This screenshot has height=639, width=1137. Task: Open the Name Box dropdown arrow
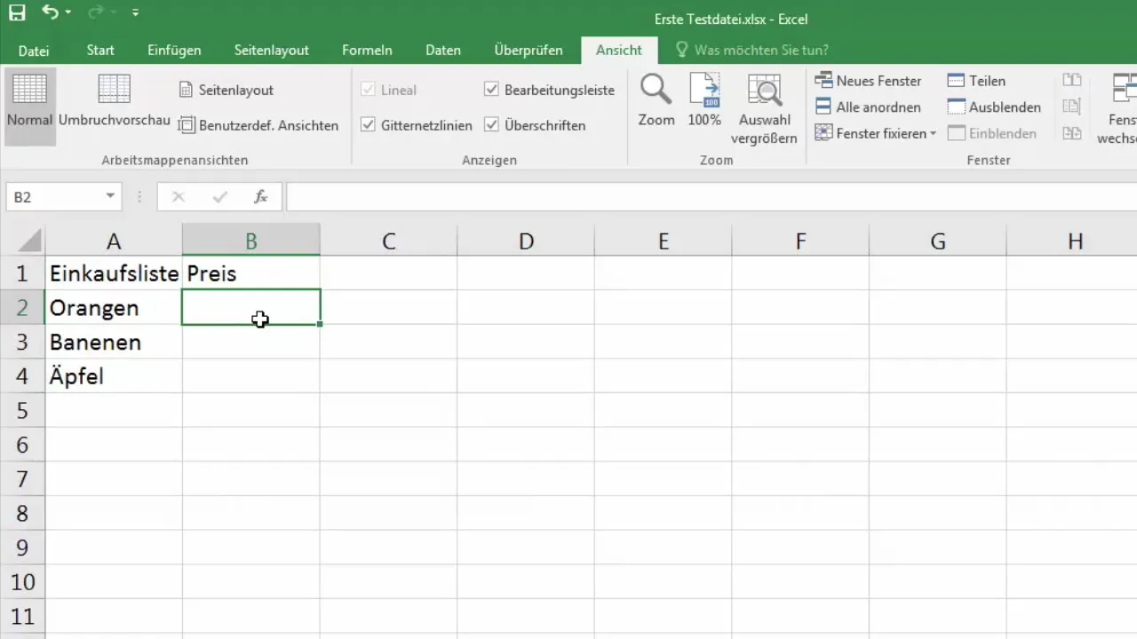tap(110, 196)
